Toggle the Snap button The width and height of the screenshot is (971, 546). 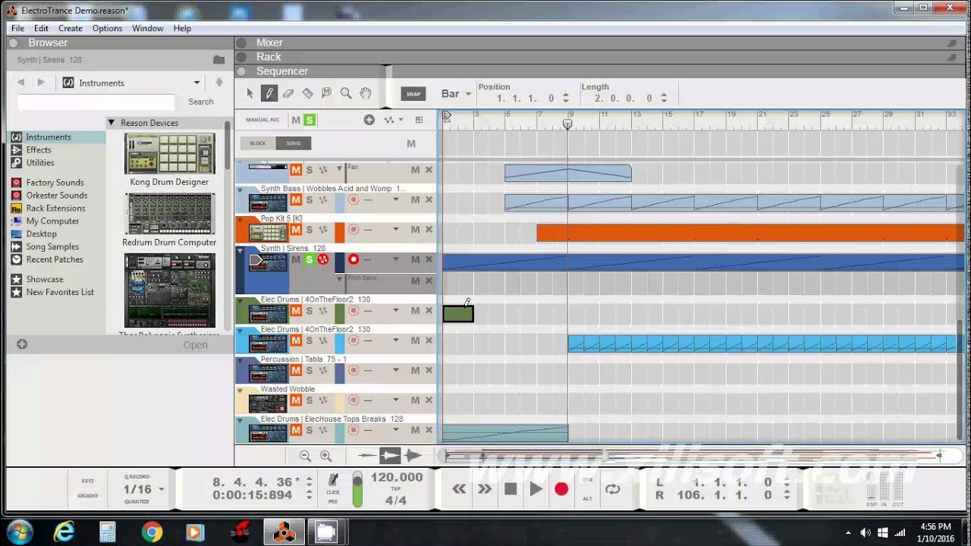tap(413, 94)
